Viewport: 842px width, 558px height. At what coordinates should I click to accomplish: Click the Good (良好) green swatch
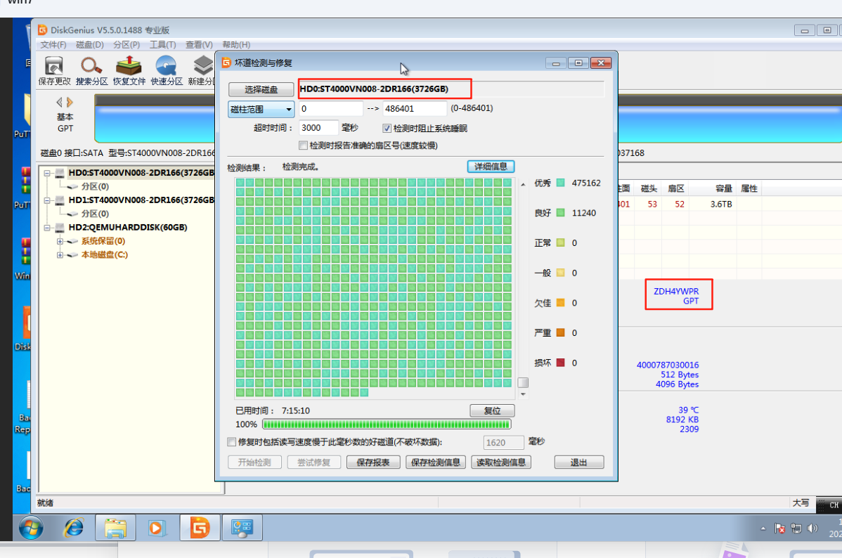tap(561, 213)
